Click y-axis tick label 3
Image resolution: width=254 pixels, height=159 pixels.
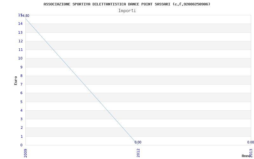pyautogui.click(x=21, y=119)
